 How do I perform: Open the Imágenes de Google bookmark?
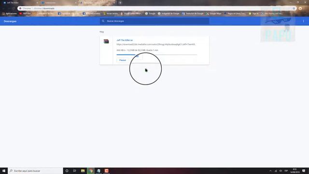point(169,14)
